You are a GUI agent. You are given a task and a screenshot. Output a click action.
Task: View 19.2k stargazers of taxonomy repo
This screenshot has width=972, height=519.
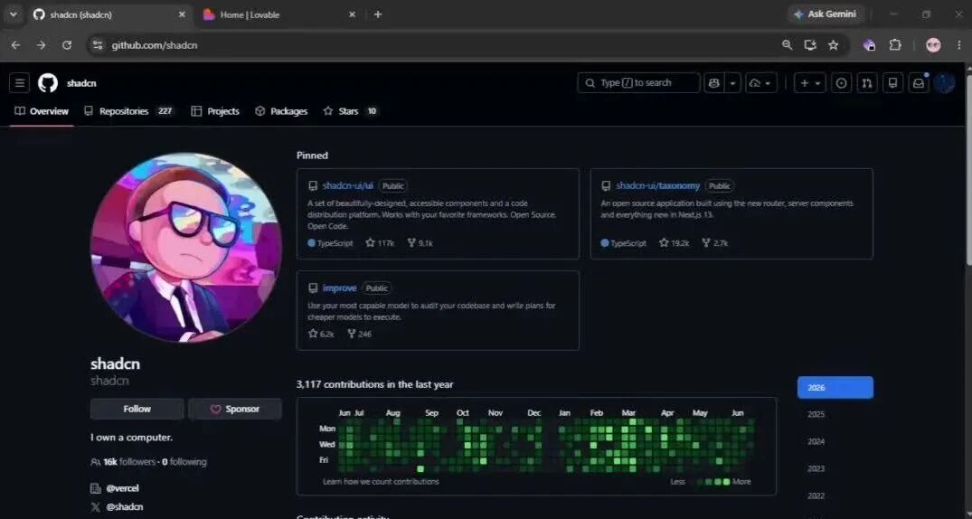(675, 243)
